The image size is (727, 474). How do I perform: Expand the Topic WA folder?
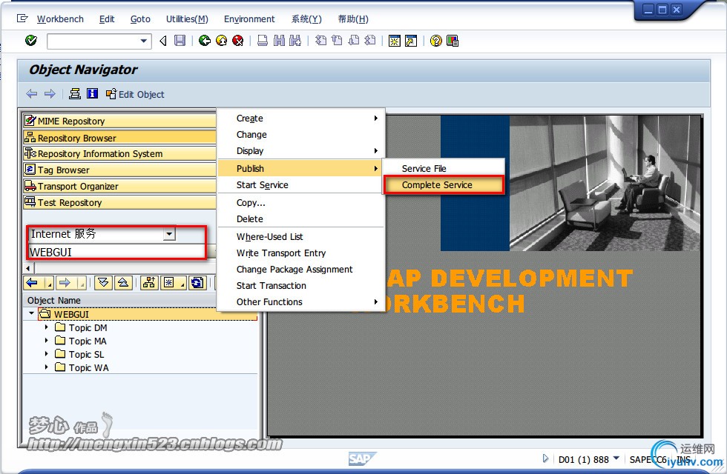(x=46, y=367)
